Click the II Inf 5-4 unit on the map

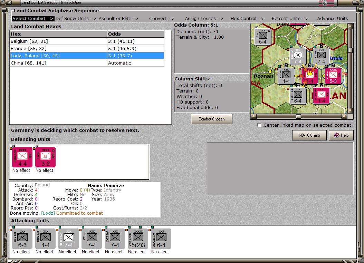point(262,36)
